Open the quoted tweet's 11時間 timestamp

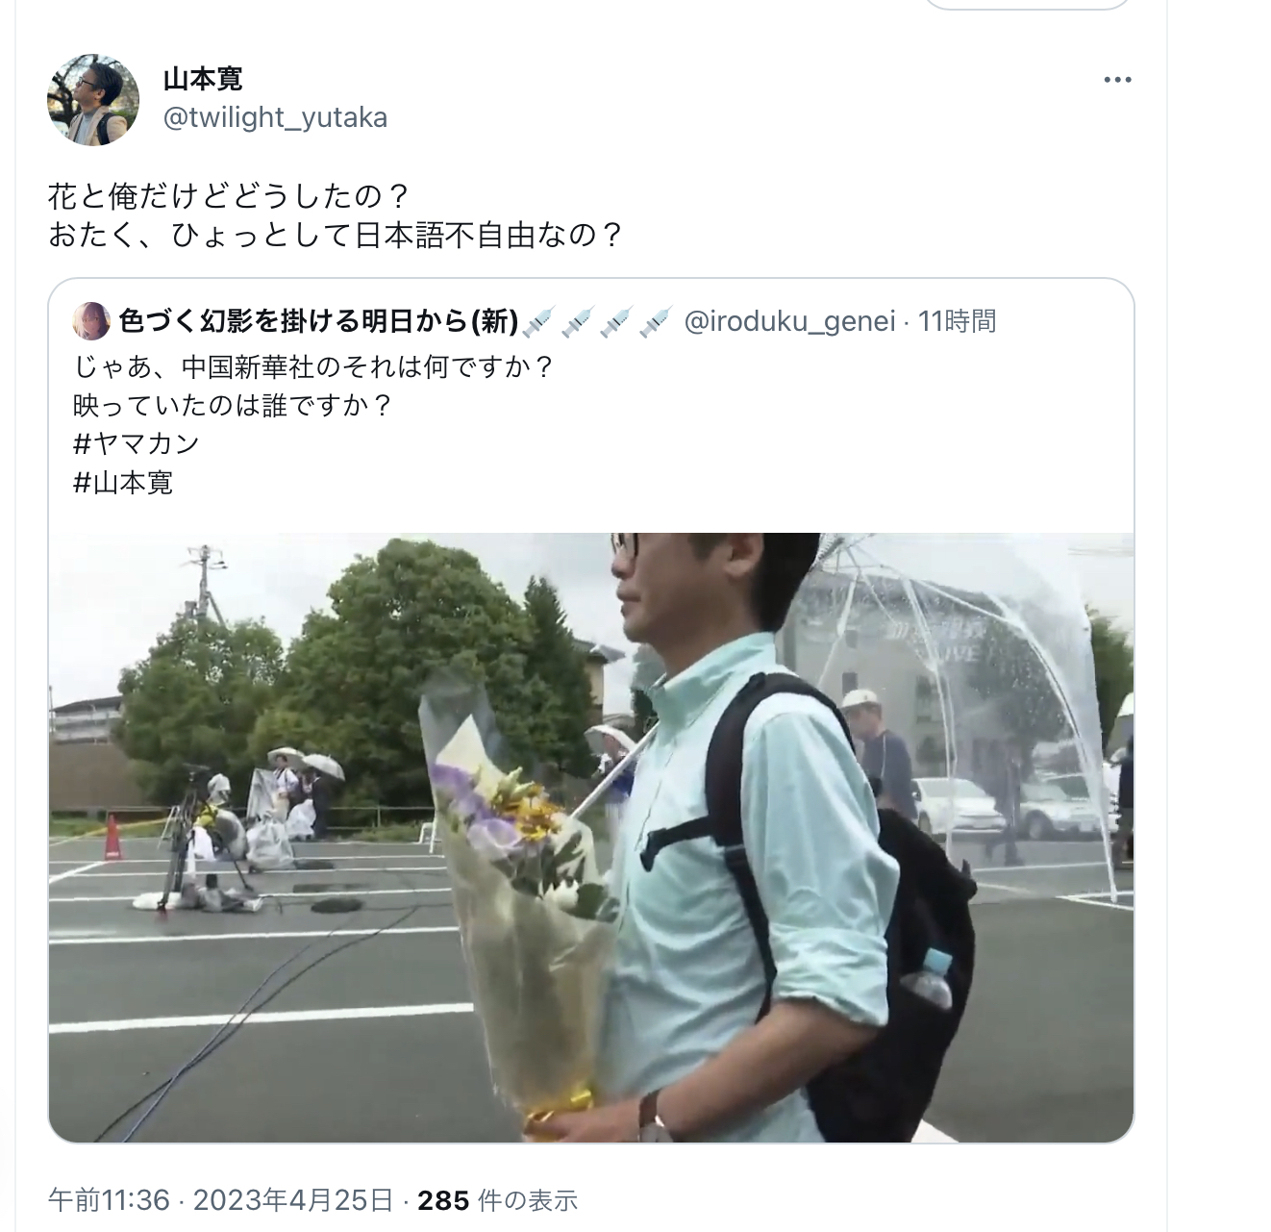(x=958, y=321)
